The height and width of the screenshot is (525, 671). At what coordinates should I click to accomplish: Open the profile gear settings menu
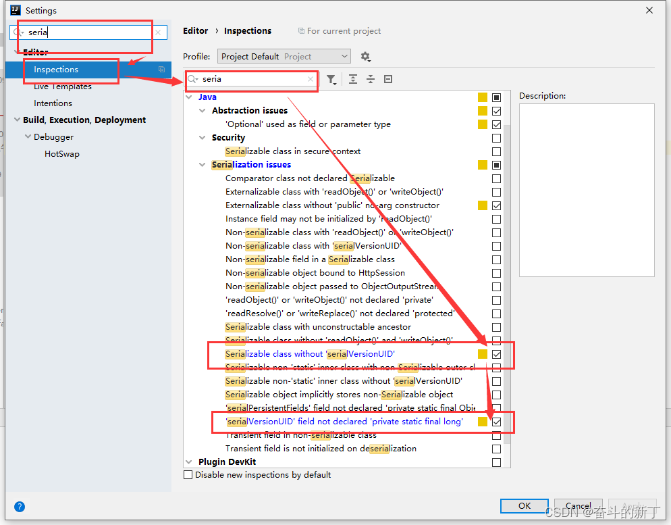(x=365, y=57)
